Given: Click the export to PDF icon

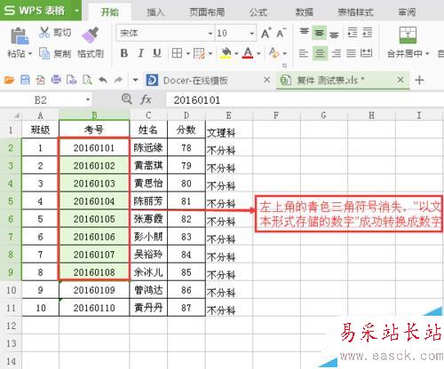Looking at the screenshot, I should pos(40,80).
